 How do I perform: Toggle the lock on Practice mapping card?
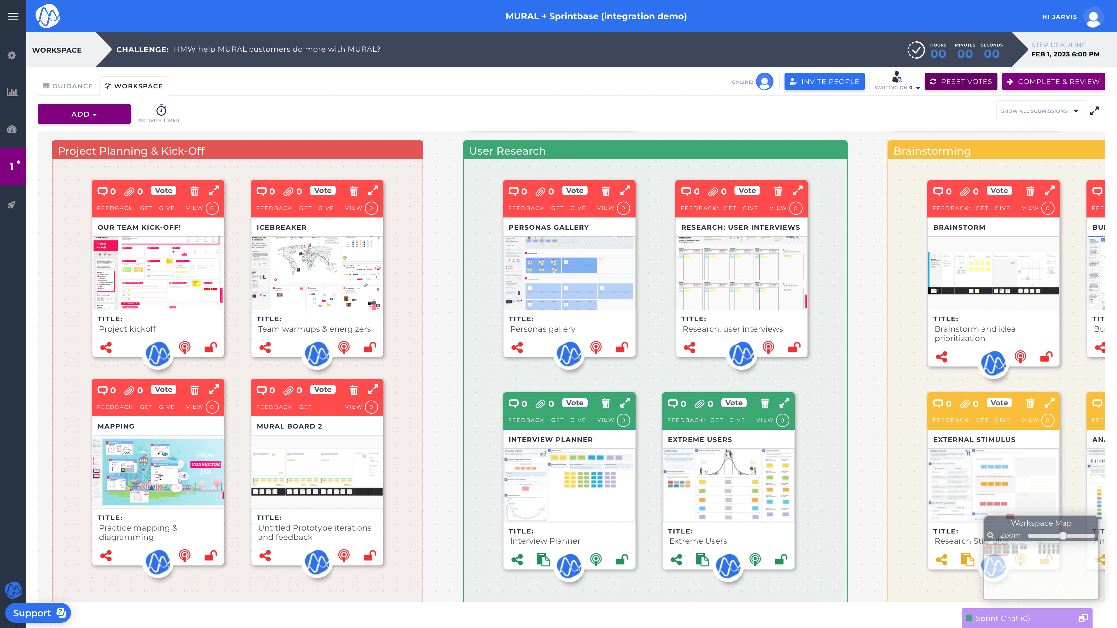pyautogui.click(x=211, y=555)
